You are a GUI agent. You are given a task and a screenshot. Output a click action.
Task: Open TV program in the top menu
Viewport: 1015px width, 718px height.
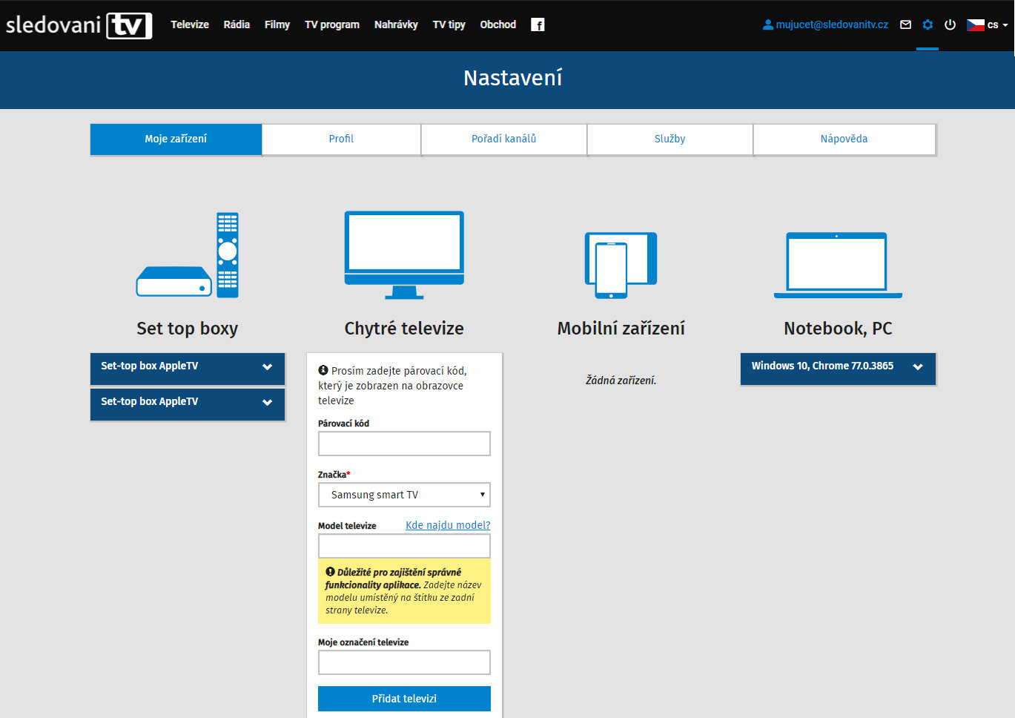point(331,25)
